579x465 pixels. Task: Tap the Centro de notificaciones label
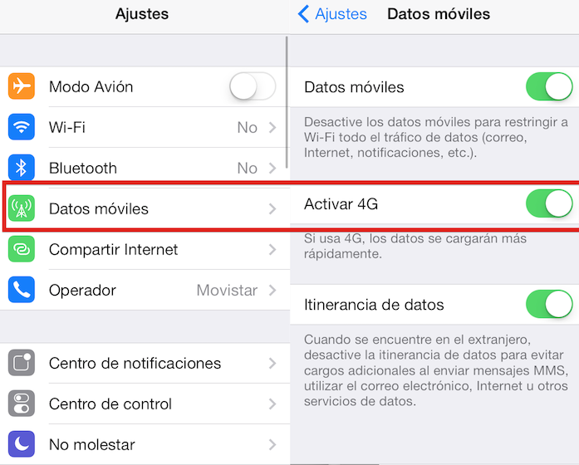pyautogui.click(x=135, y=363)
